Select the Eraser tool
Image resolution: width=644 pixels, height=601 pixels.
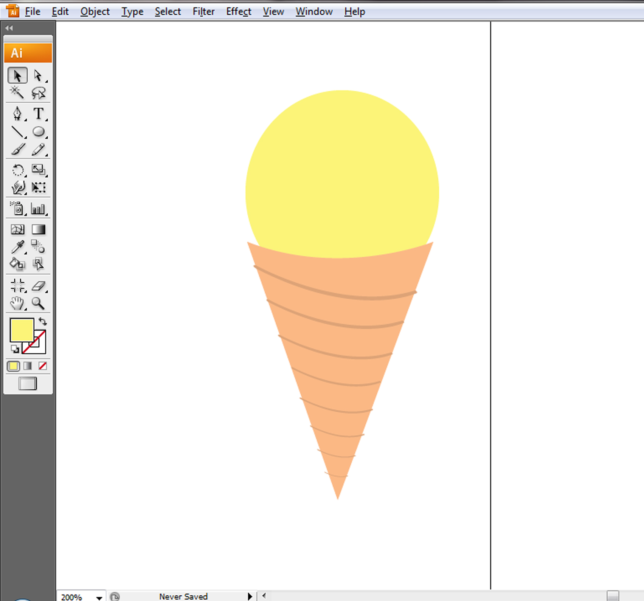coord(38,286)
